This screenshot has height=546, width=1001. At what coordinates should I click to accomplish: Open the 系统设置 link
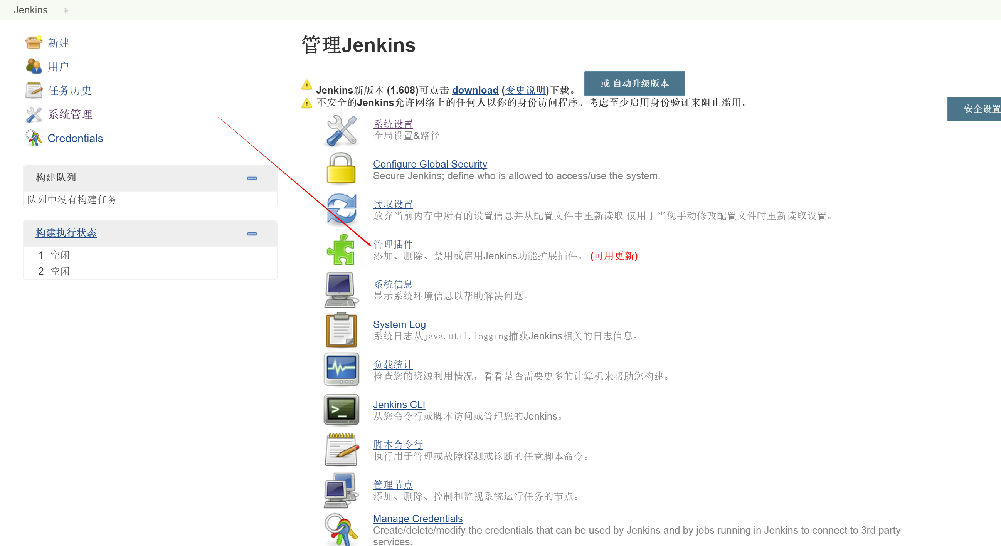coord(393,124)
